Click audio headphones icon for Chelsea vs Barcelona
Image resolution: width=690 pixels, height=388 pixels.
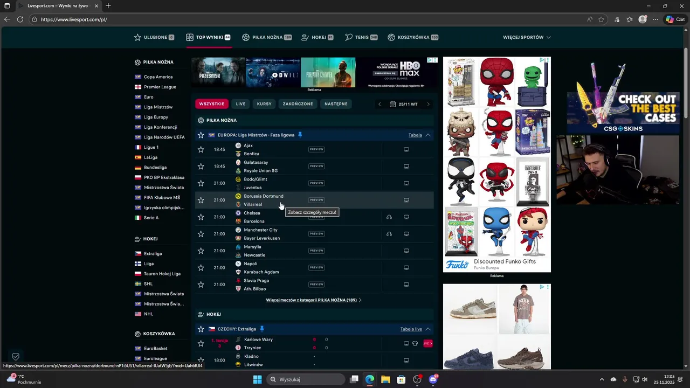[389, 217]
